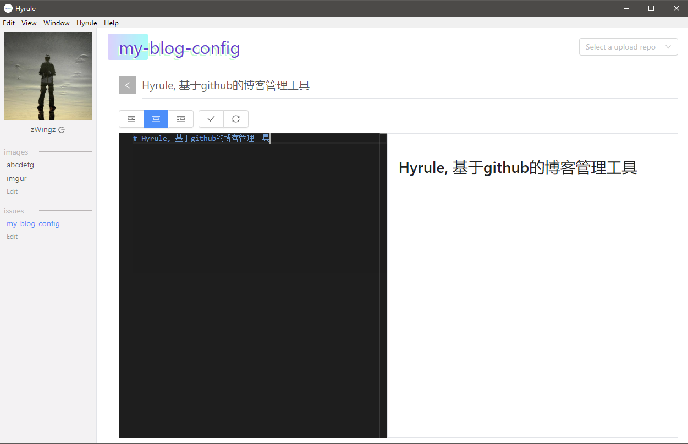Open the my-blog-config issues repo in sidebar
This screenshot has height=444, width=688.
(33, 223)
